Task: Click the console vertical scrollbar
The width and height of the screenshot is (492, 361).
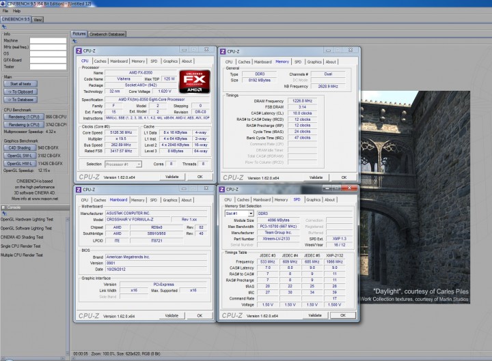Action: pyautogui.click(x=68, y=285)
